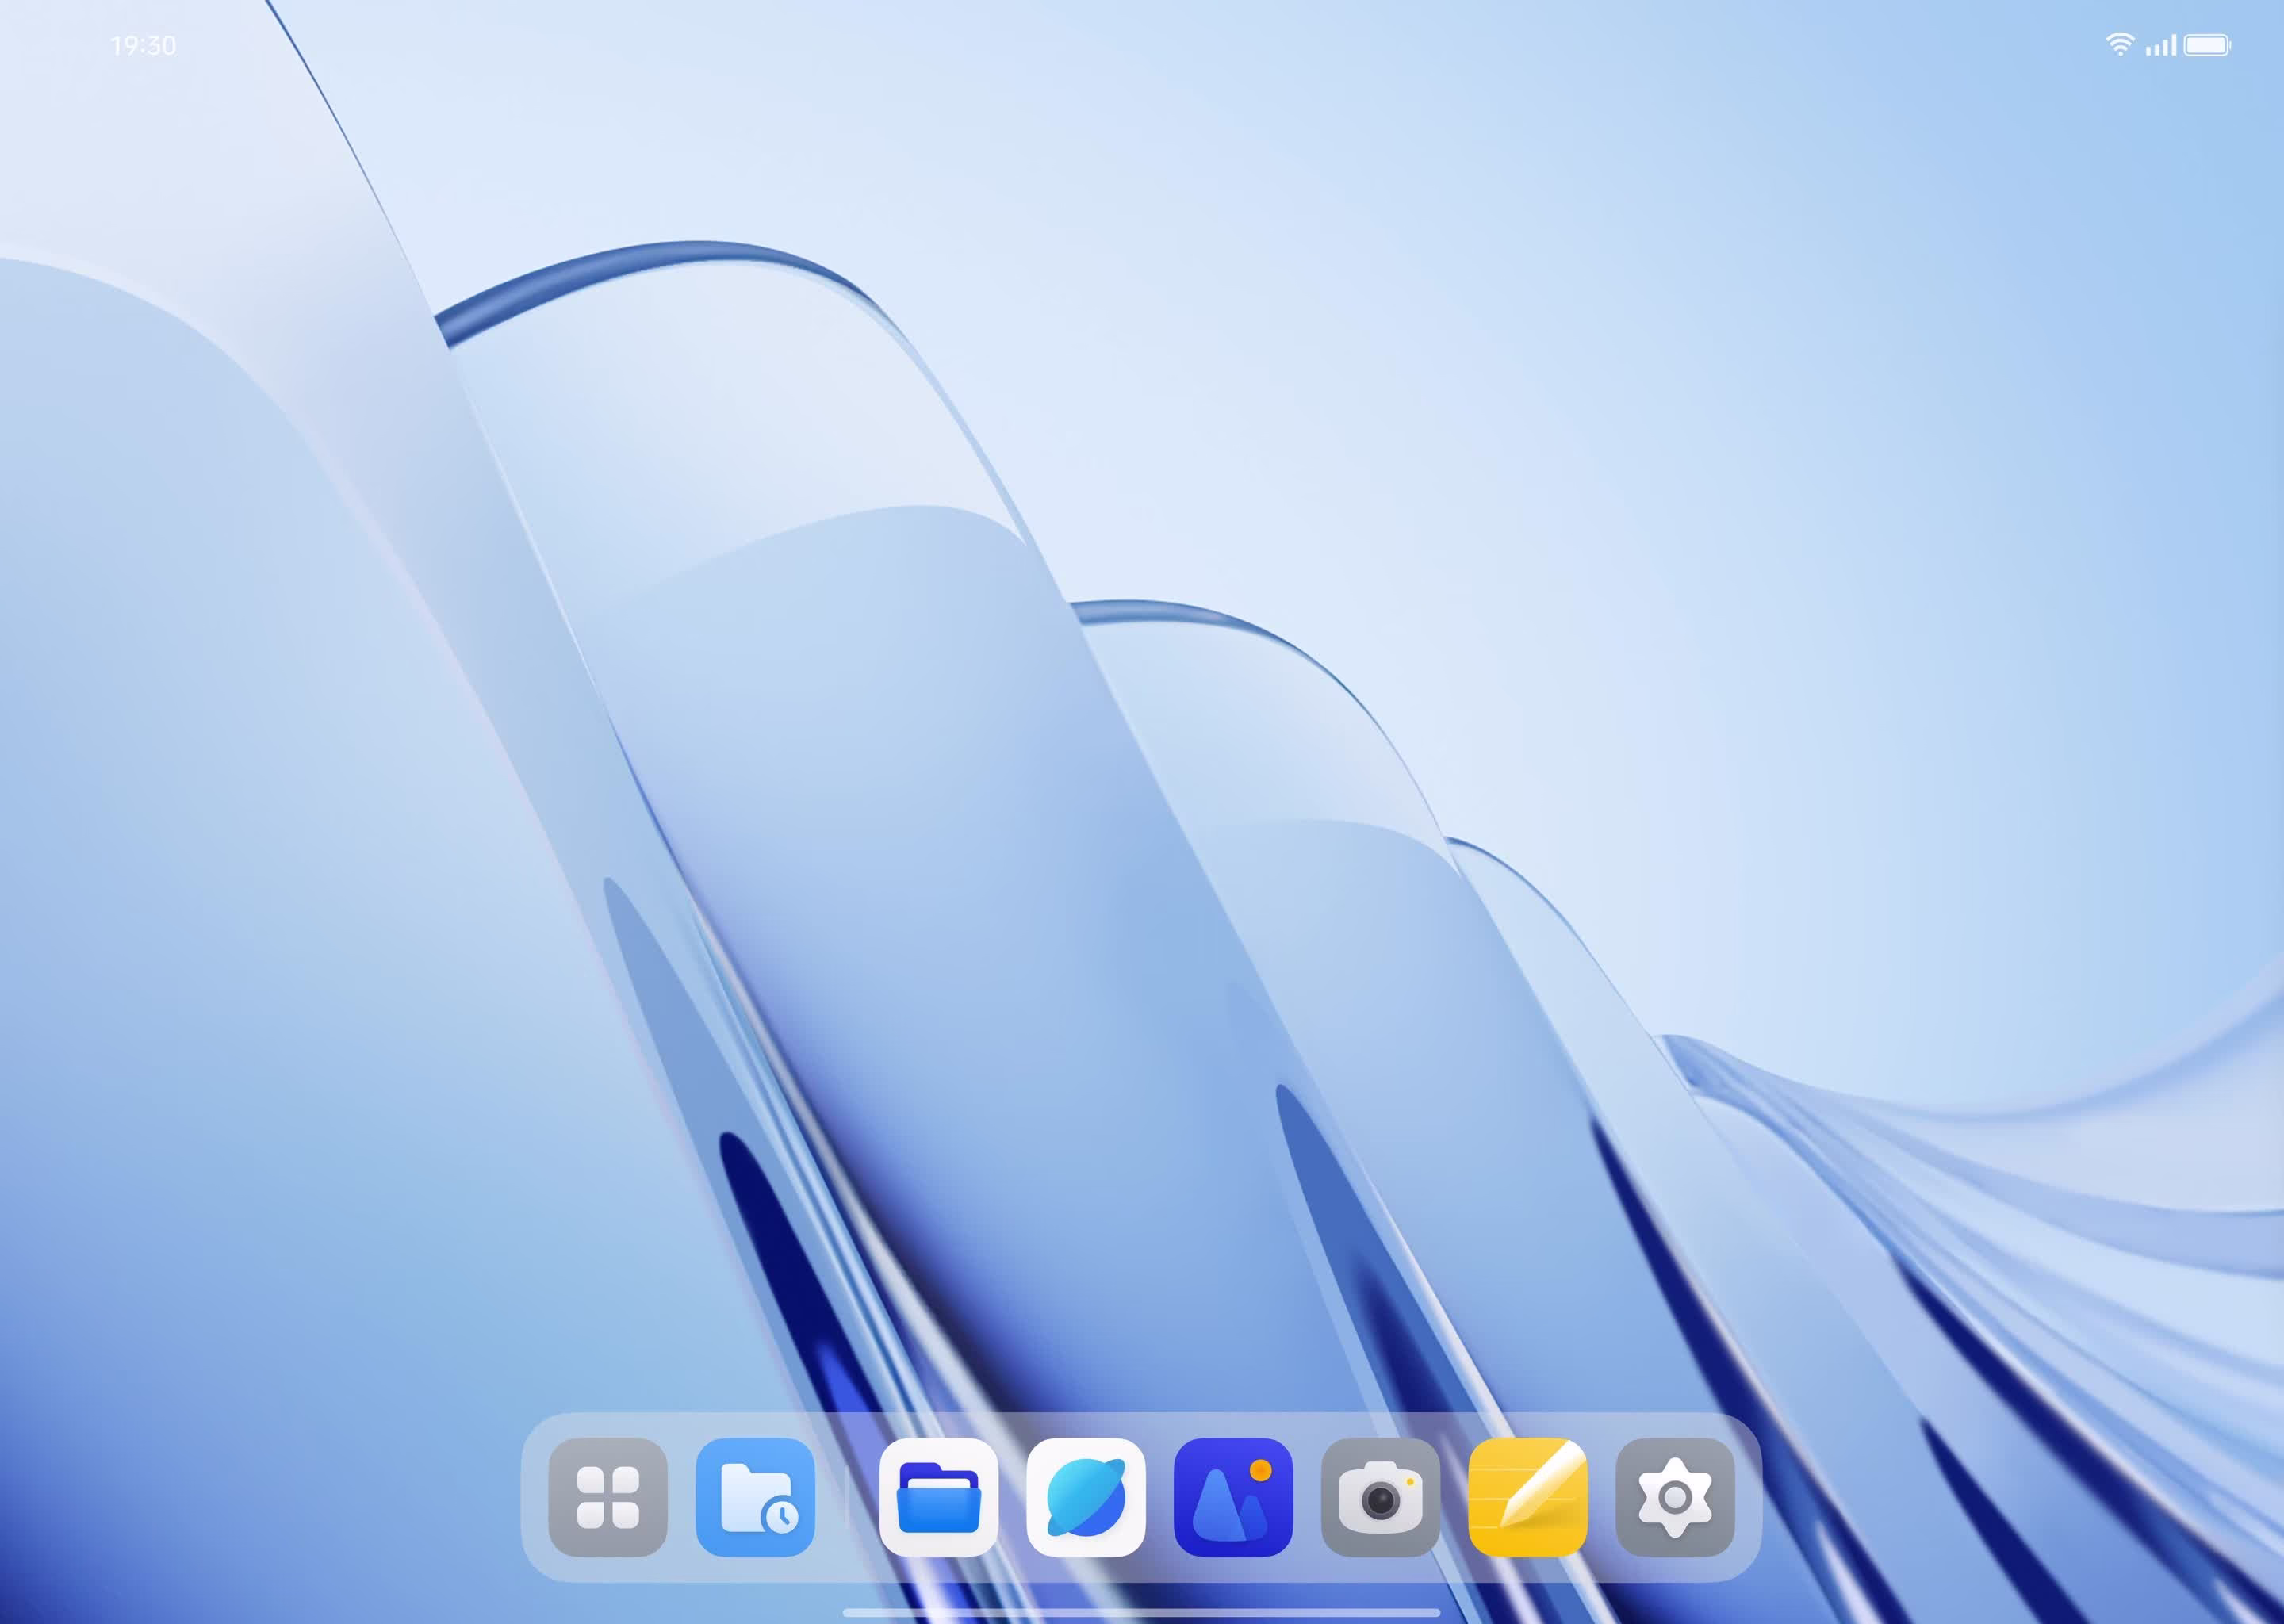Image resolution: width=2284 pixels, height=1624 pixels.
Task: Click the clock badge on recent files icon
Action: pos(781,1517)
